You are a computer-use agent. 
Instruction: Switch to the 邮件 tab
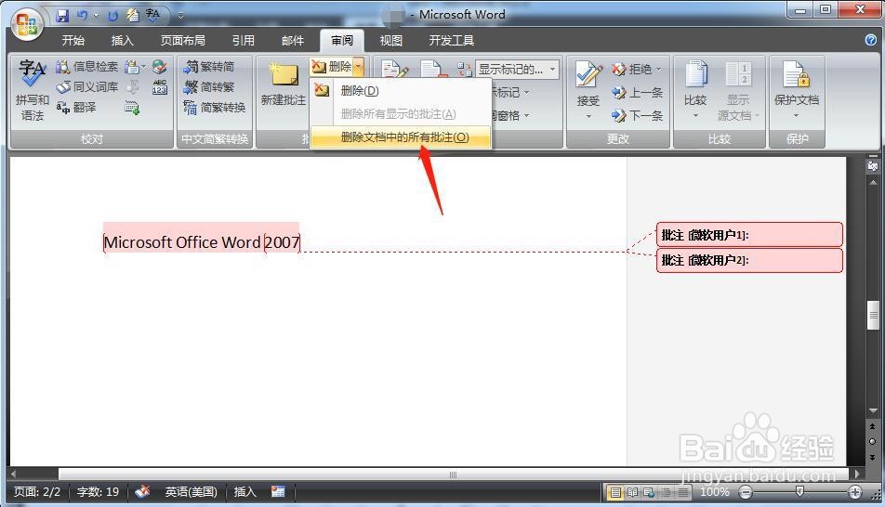[x=292, y=41]
